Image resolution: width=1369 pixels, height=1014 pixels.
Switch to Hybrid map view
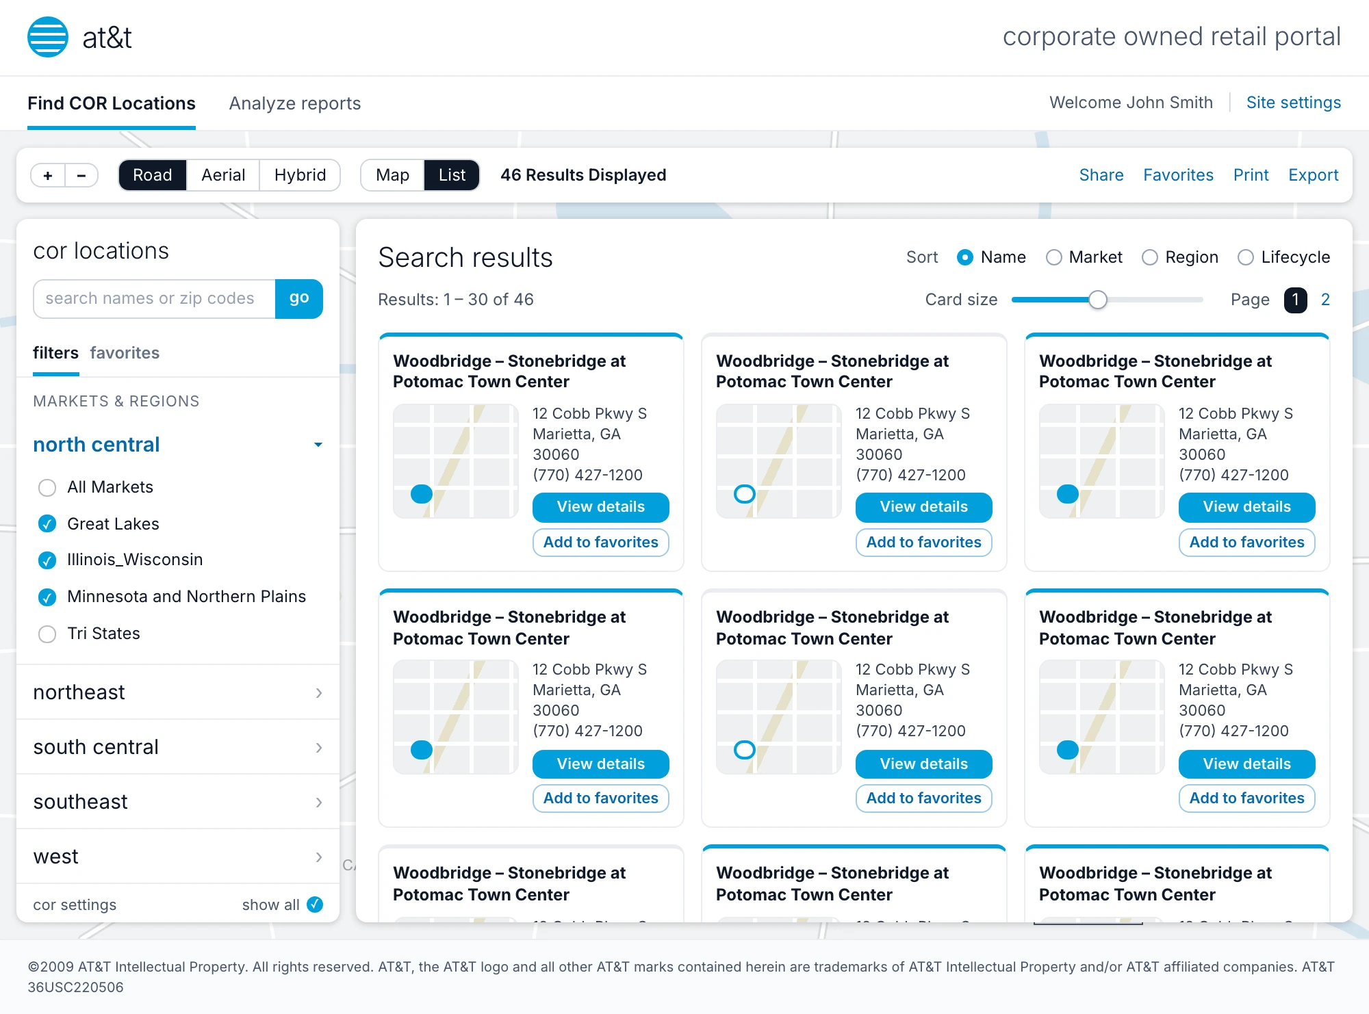click(x=300, y=175)
